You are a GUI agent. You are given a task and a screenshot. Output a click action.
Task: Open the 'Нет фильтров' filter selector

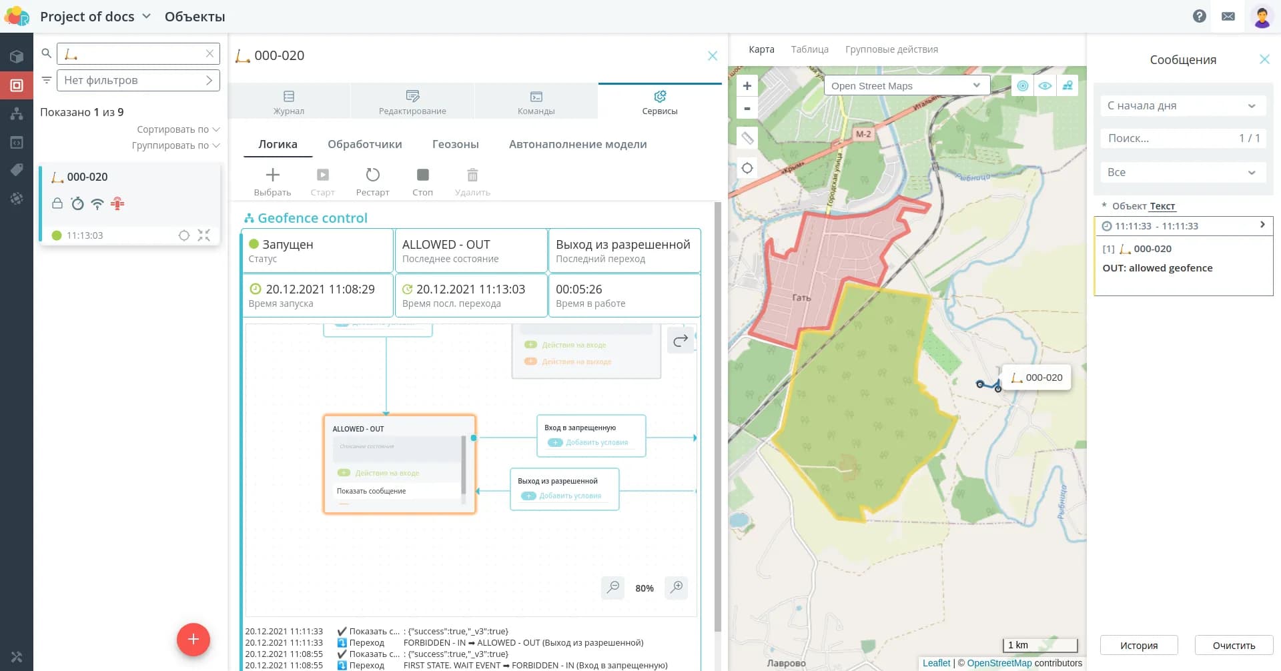138,80
